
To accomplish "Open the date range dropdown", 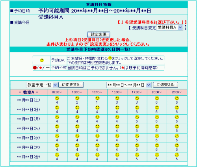I will click(129, 85).
